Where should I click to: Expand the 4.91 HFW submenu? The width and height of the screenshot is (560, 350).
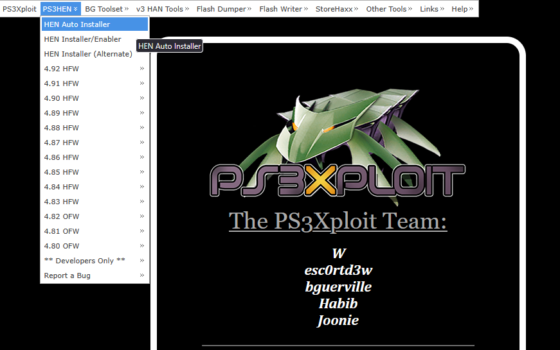95,83
